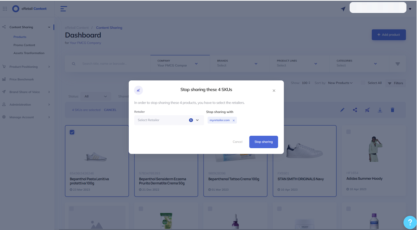Open the Select Retailer dropdown
Image resolution: width=417 pixels, height=230 pixels.
169,120
